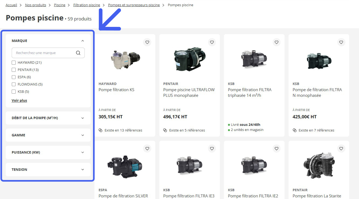Image resolution: width=359 pixels, height=199 pixels.
Task: Open Pompe filtration FILTRA IE3 title
Action: coord(189,196)
